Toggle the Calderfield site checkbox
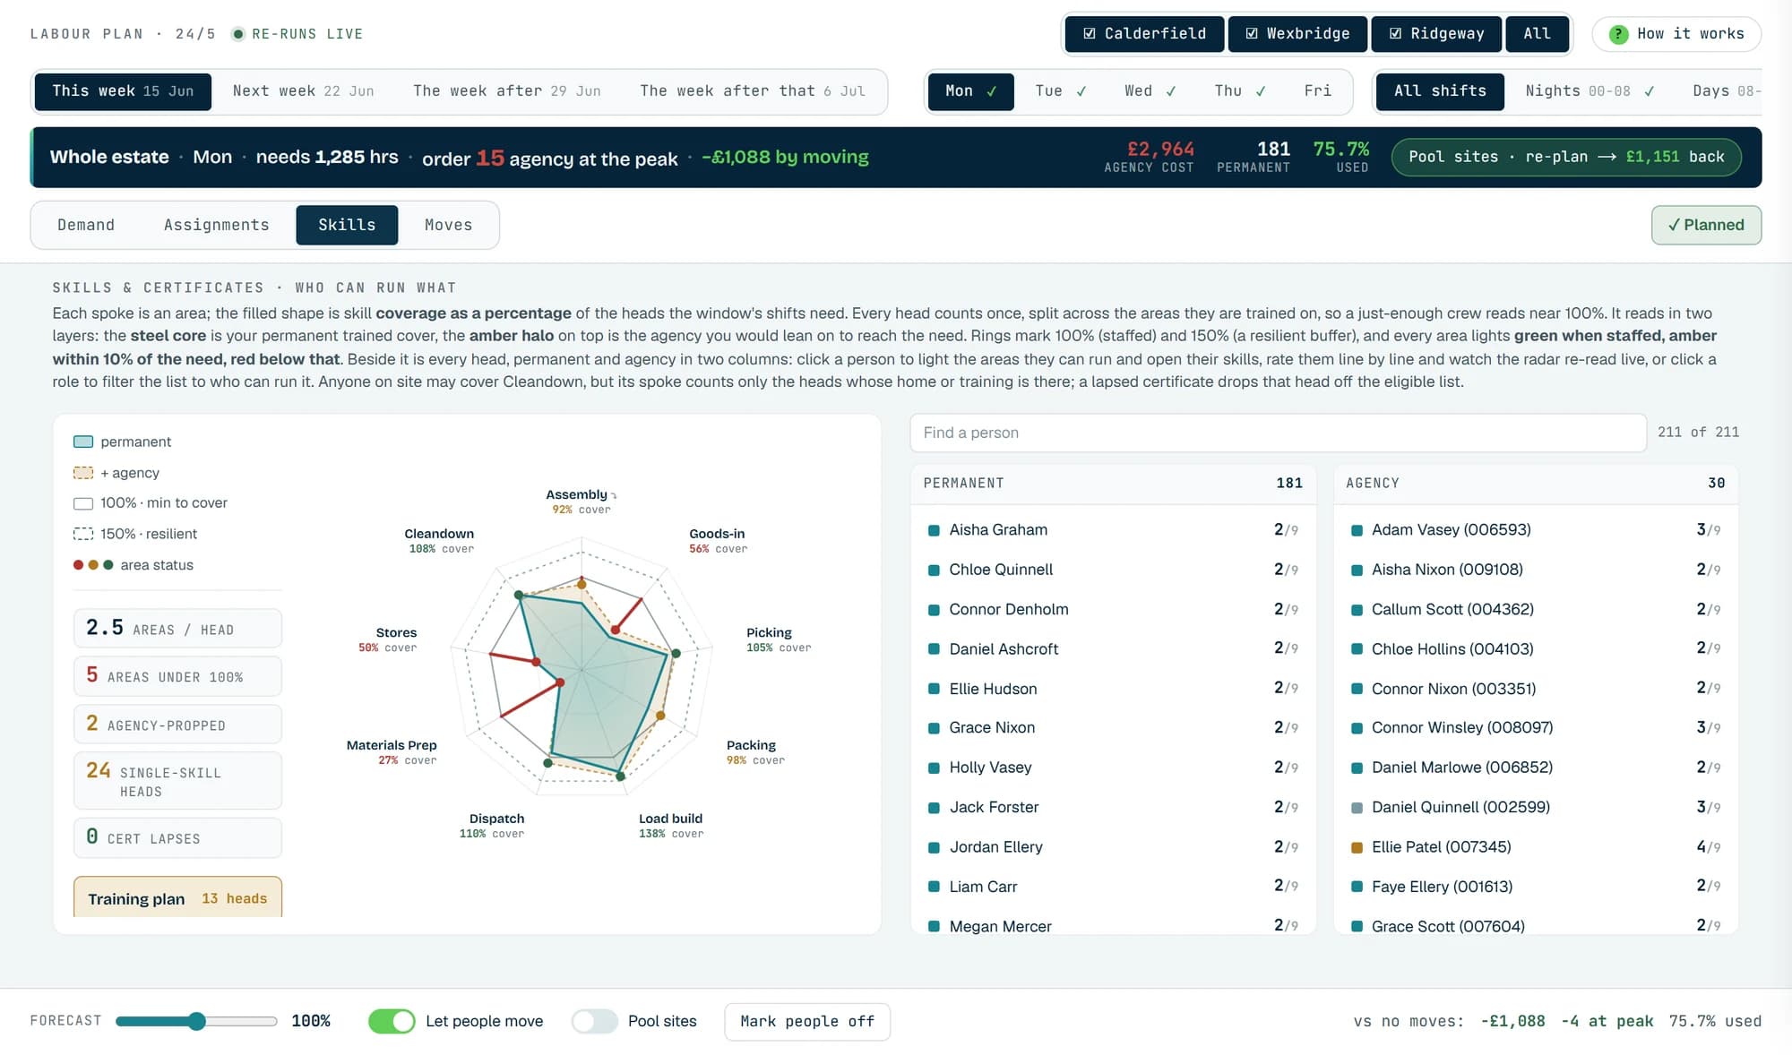The height and width of the screenshot is (1055, 1792). [x=1144, y=34]
